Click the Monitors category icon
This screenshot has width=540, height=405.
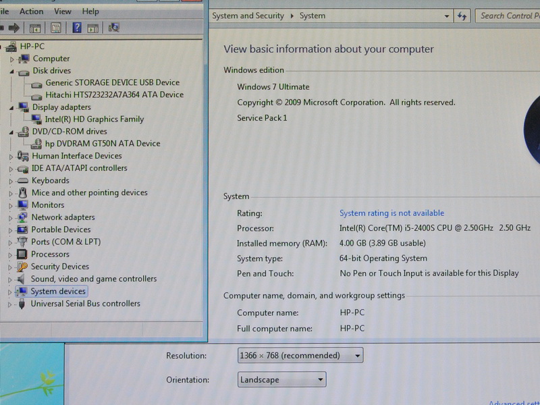[23, 205]
